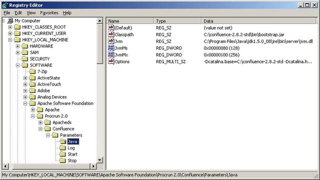Screen dimensions: 320x180
Task: Click the JvmMx DWORD binary icon
Action: point(111,54)
